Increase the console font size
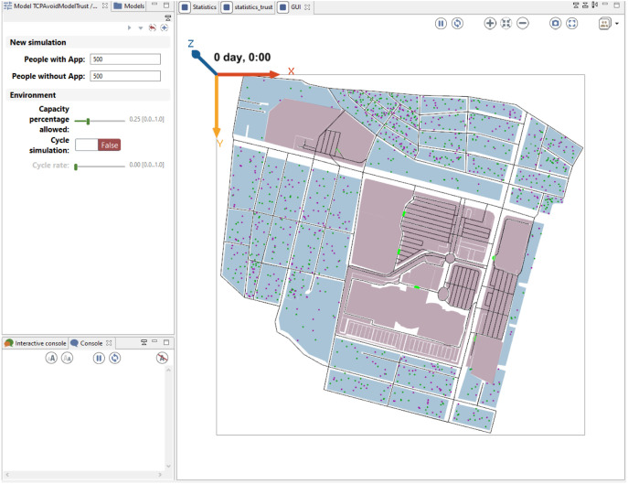Viewport: 628px width, 484px height. (52, 358)
